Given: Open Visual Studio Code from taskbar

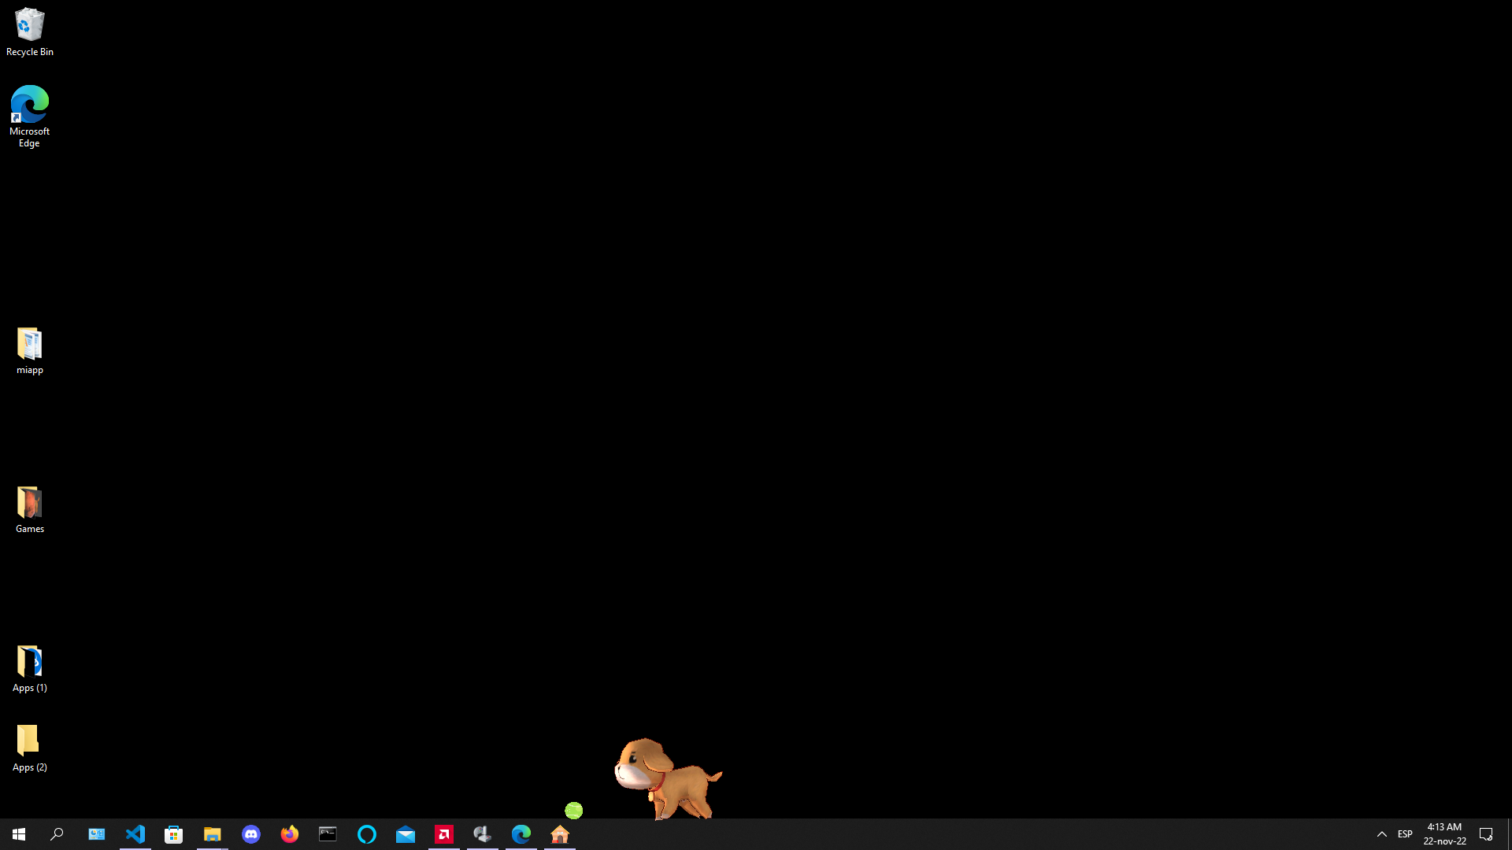Looking at the screenshot, I should [135, 834].
